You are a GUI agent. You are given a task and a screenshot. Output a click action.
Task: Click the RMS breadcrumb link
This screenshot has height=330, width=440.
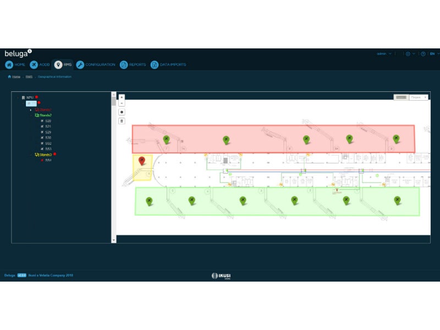(x=29, y=77)
